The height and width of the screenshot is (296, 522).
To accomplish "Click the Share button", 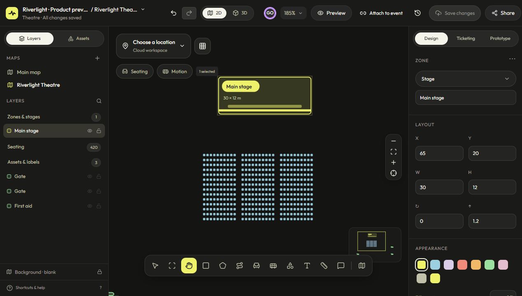I will tap(503, 13).
